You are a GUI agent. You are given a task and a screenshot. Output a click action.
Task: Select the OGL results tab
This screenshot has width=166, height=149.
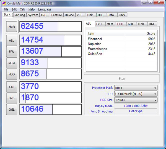(152, 24)
